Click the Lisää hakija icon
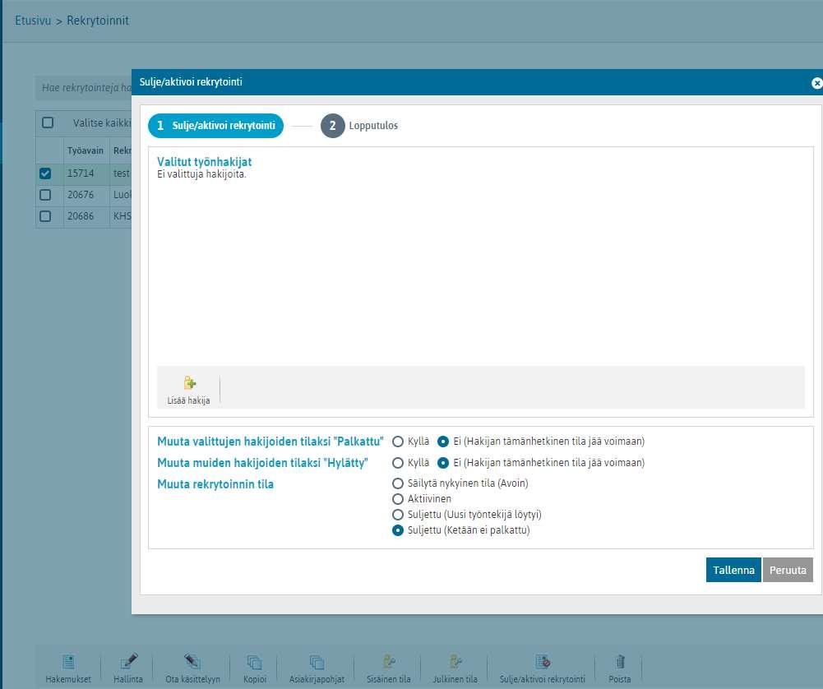This screenshot has height=689, width=823. (189, 383)
